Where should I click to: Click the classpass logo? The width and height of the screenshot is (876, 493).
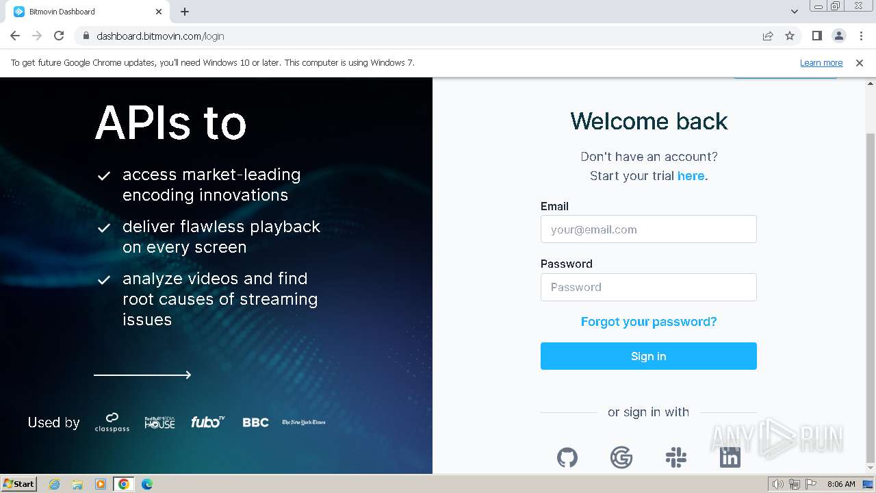pyautogui.click(x=112, y=422)
